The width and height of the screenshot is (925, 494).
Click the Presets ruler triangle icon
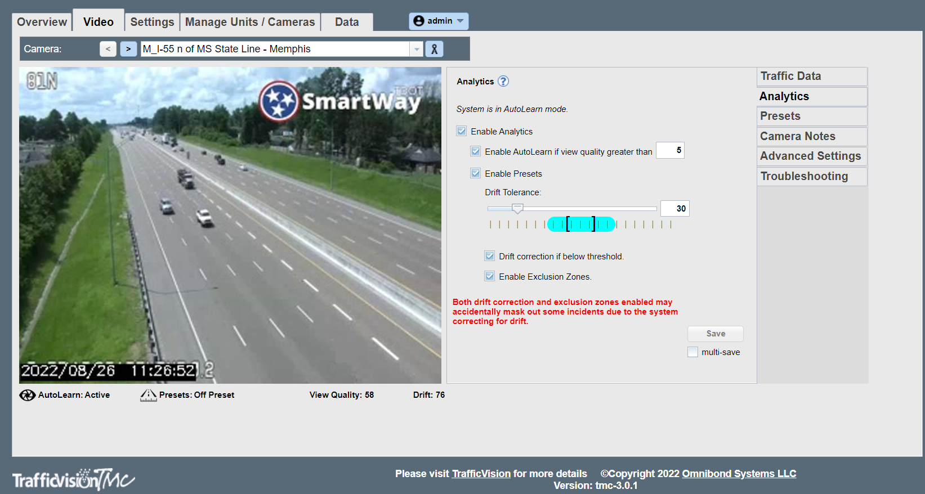point(149,395)
